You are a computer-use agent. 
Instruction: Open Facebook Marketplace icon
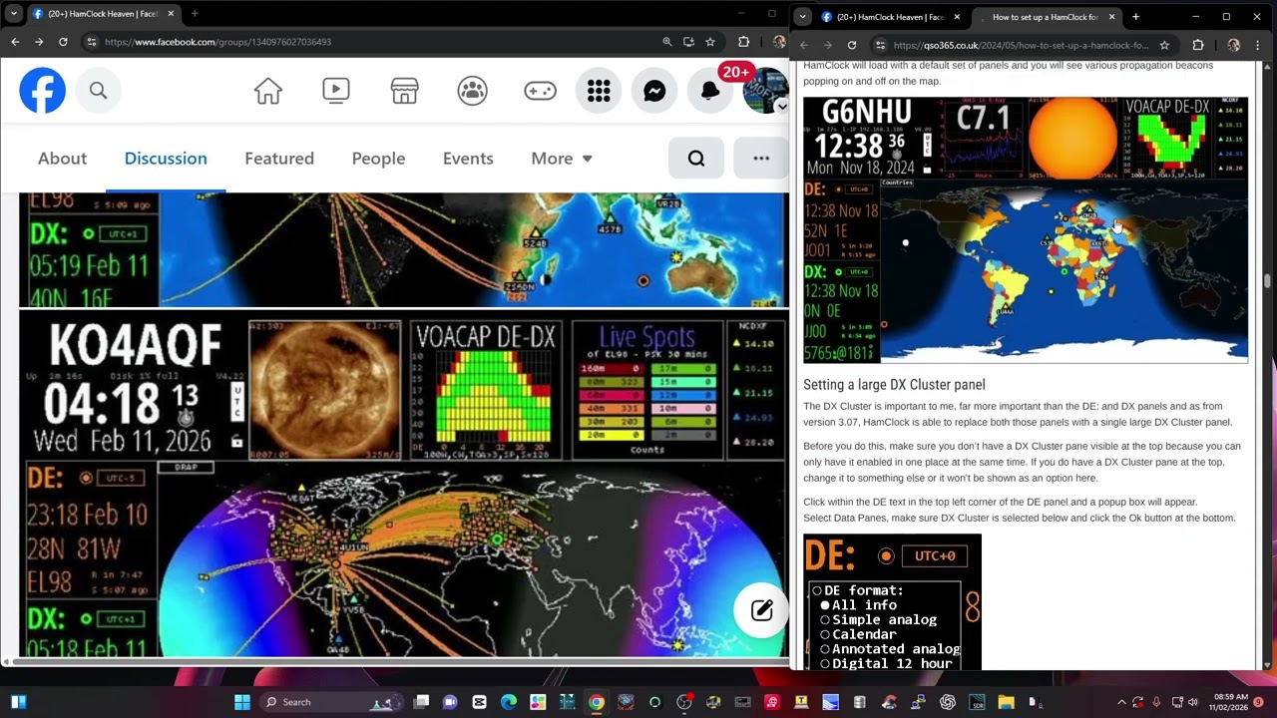(x=404, y=91)
